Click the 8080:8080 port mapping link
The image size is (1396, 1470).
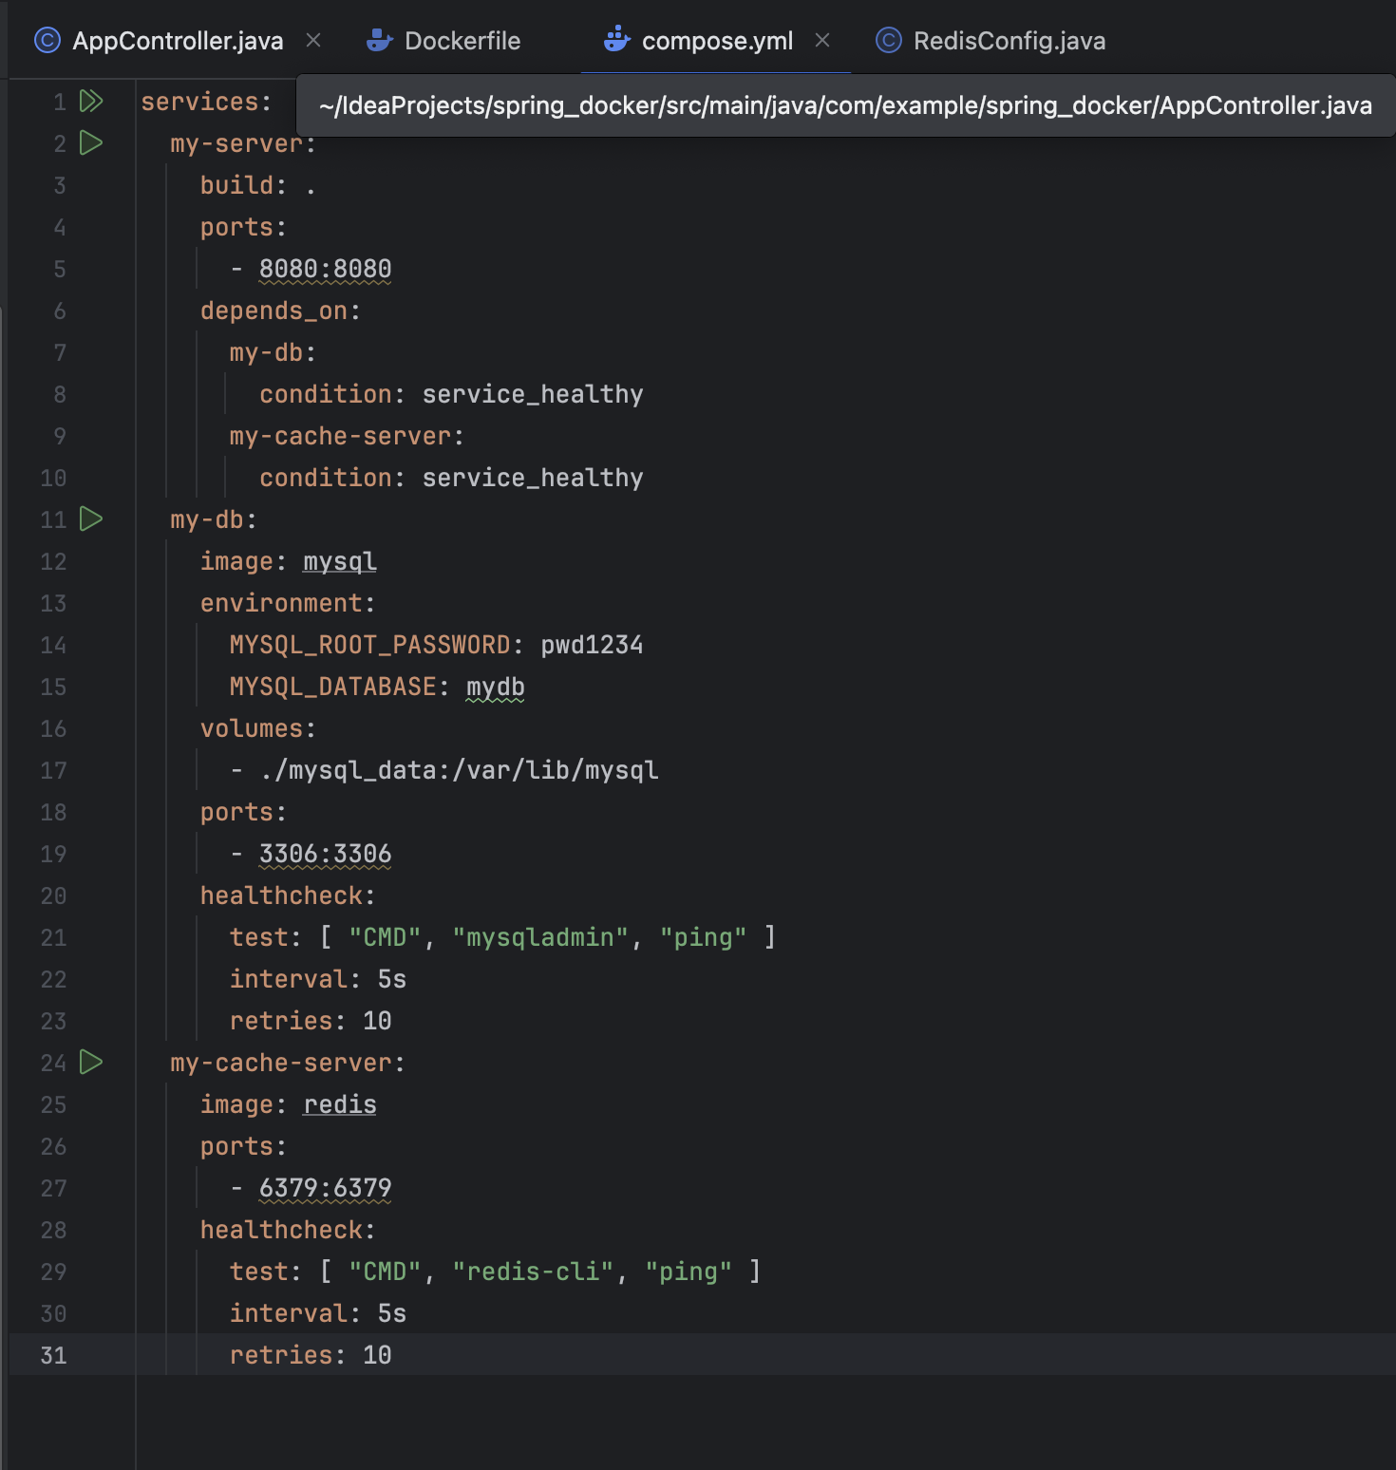pos(325,269)
